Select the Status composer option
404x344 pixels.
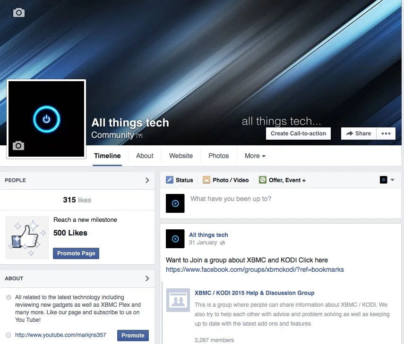[x=180, y=180]
